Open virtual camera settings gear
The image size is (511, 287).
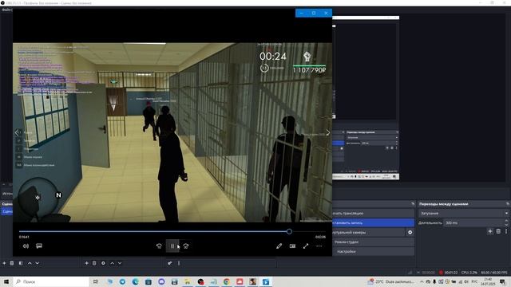coord(410,232)
